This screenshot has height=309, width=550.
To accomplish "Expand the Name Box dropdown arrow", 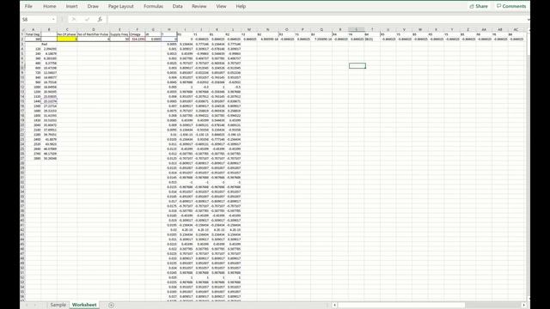I will pos(53,20).
